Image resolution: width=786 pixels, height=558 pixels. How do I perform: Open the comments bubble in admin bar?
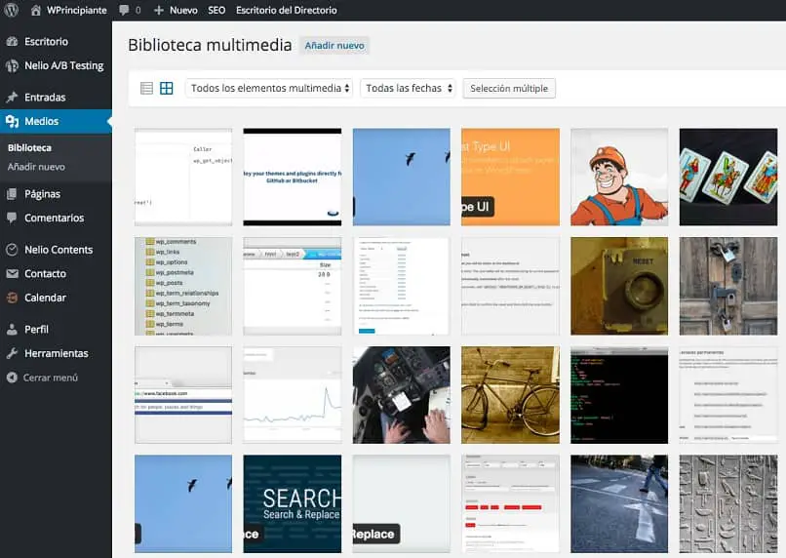(124, 10)
